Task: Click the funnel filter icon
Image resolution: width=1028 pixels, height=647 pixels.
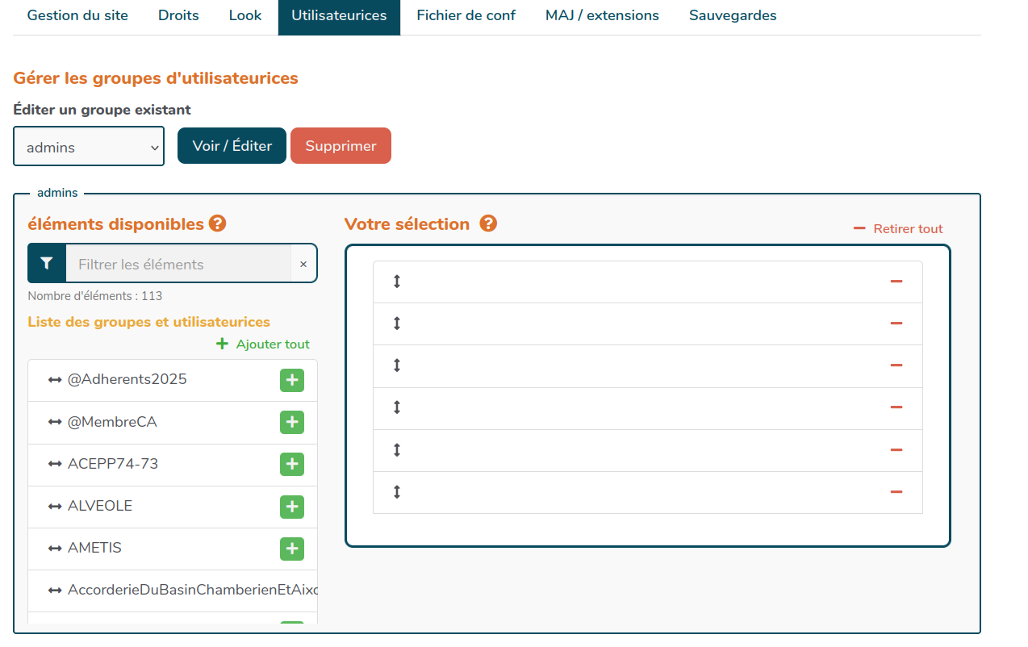Action: 47,264
